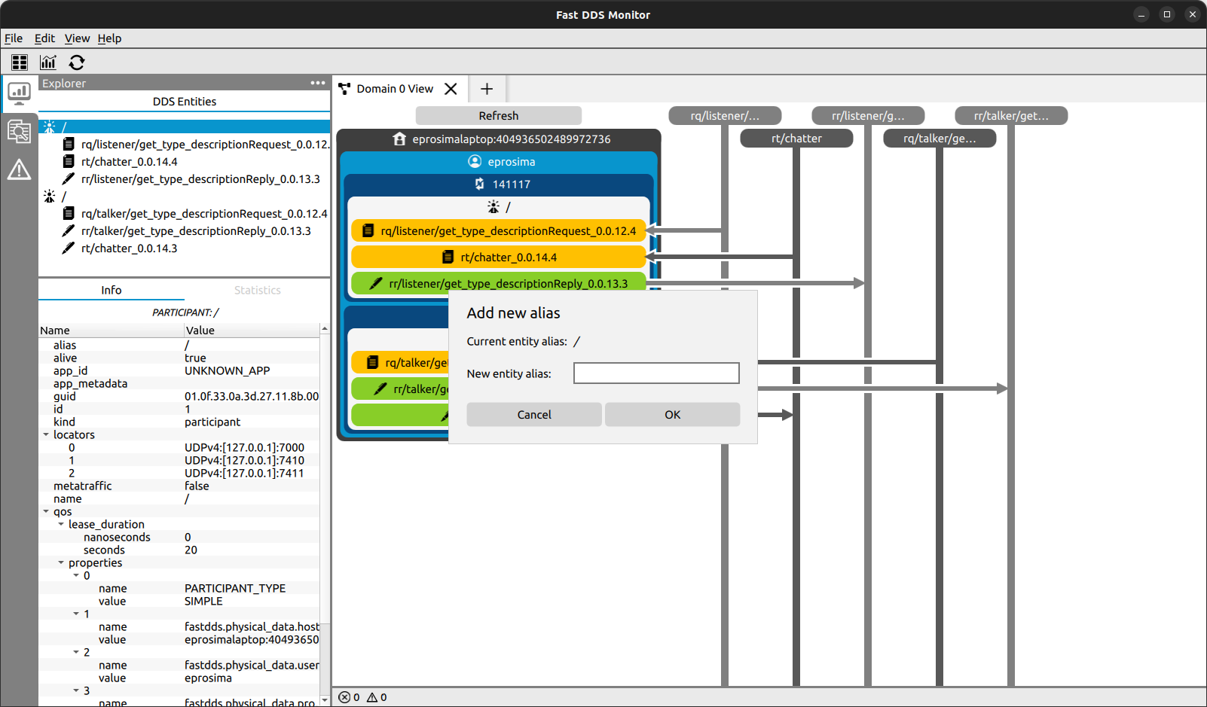This screenshot has width=1207, height=707.
Task: Click the rt/chatter topic header
Action: (x=796, y=139)
